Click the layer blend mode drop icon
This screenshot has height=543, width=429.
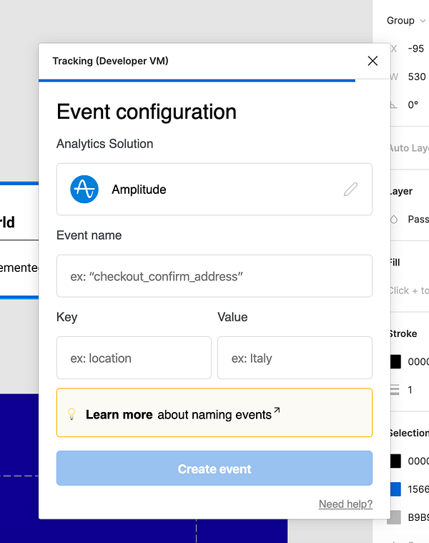(x=393, y=219)
